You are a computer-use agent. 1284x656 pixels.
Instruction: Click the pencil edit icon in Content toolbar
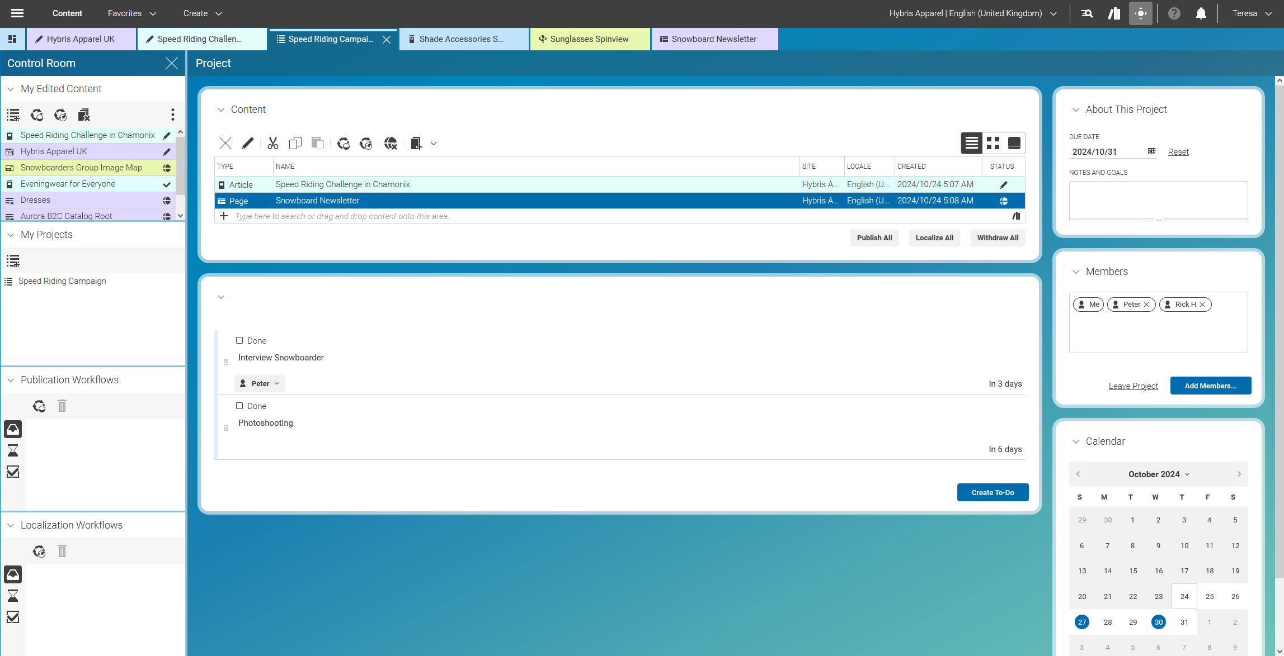pos(247,144)
